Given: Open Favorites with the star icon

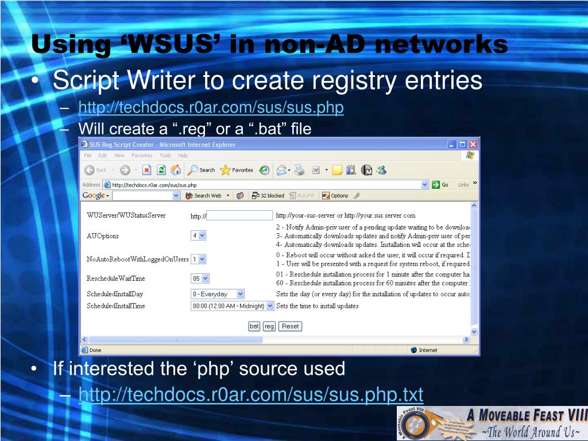Looking at the screenshot, I should tap(237, 170).
